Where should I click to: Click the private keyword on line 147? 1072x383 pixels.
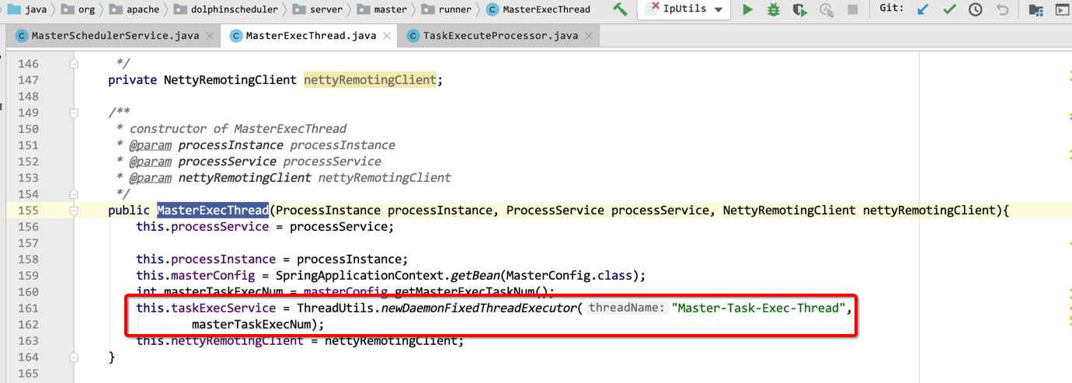coord(133,80)
